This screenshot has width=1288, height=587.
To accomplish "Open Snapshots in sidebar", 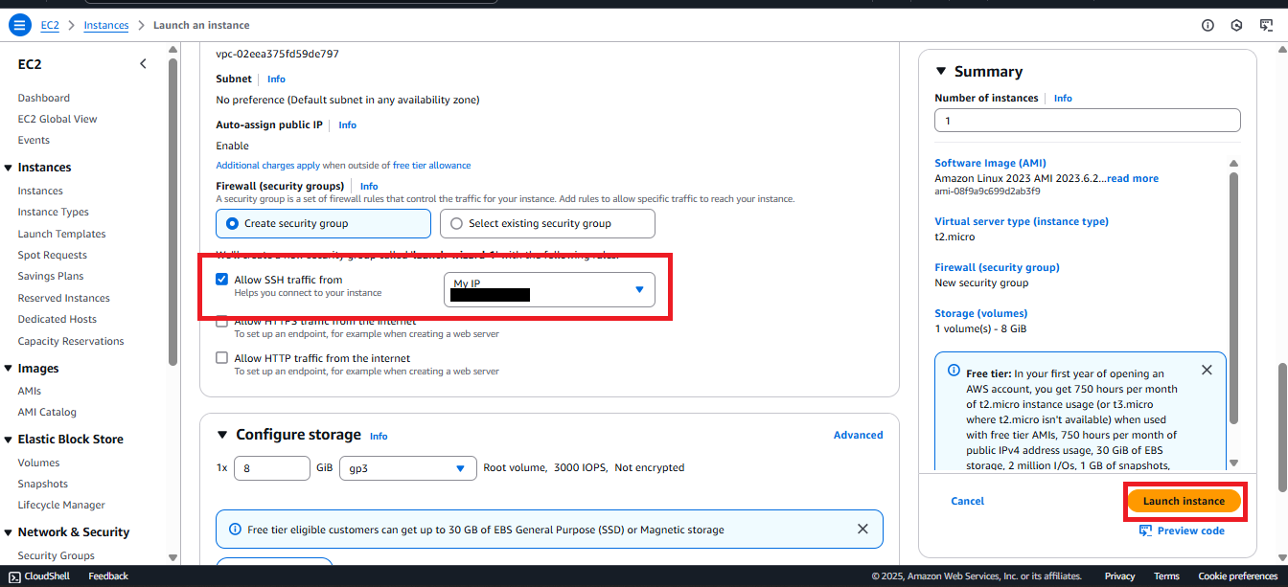I will (x=43, y=484).
